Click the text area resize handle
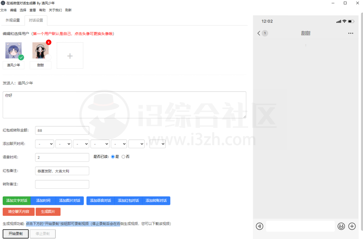Screen dimensions: 363x239 click(244, 117)
